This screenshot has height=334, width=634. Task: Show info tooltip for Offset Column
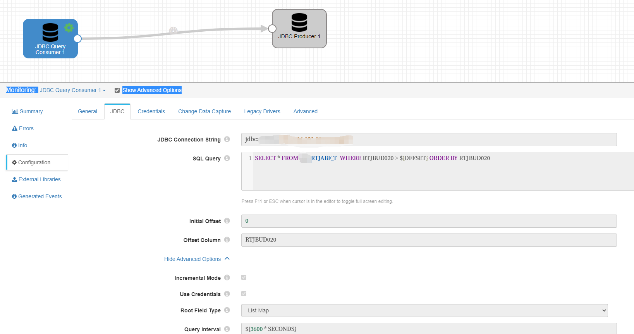(x=227, y=240)
